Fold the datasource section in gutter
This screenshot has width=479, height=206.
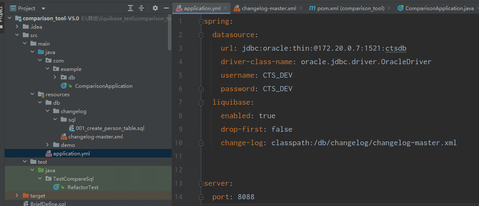point(201,35)
